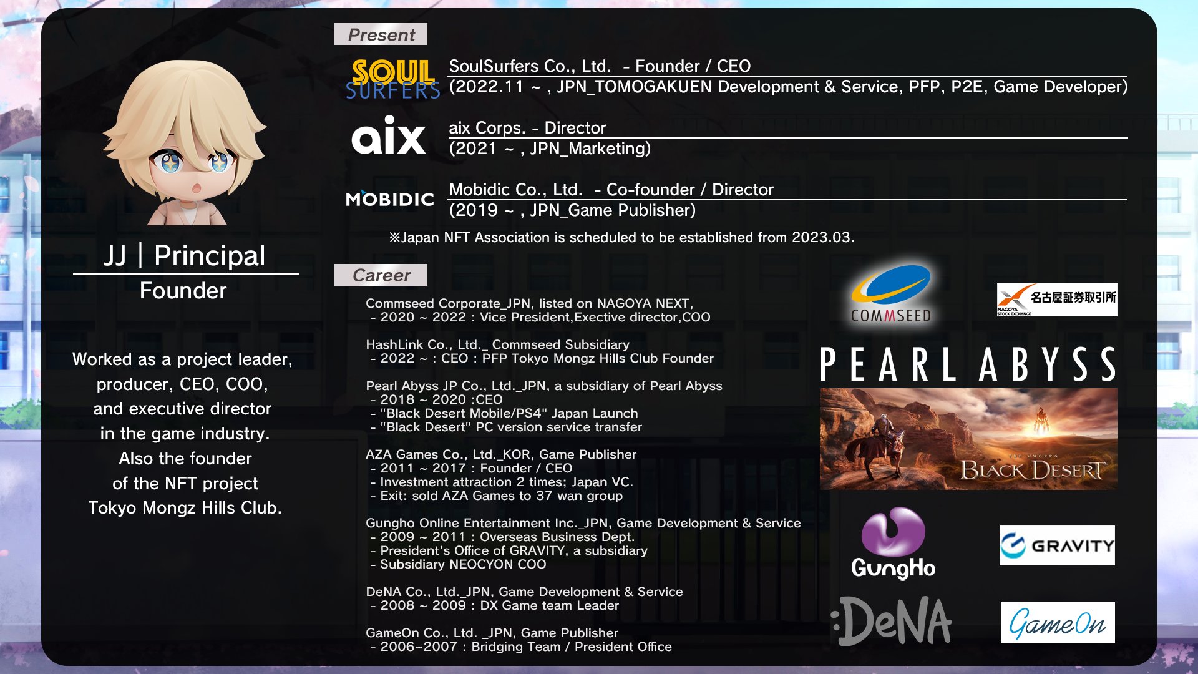Click the SoulSurfers Co., Ltd. Founder heading
This screenshot has height=674, width=1198.
tap(599, 66)
